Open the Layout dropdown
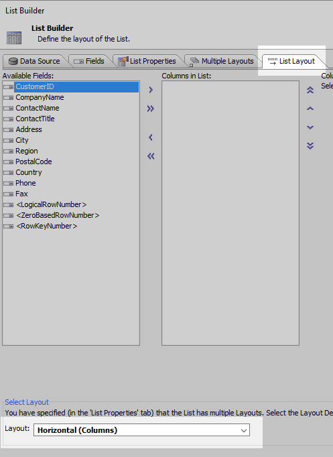This screenshot has width=333, height=457. pyautogui.click(x=141, y=430)
